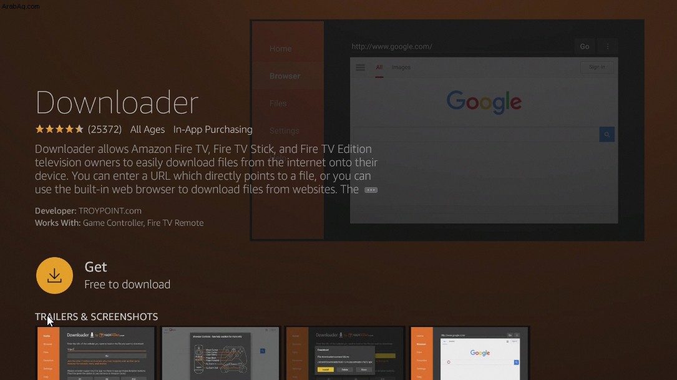Click the Sign in button on Google page

(x=597, y=67)
